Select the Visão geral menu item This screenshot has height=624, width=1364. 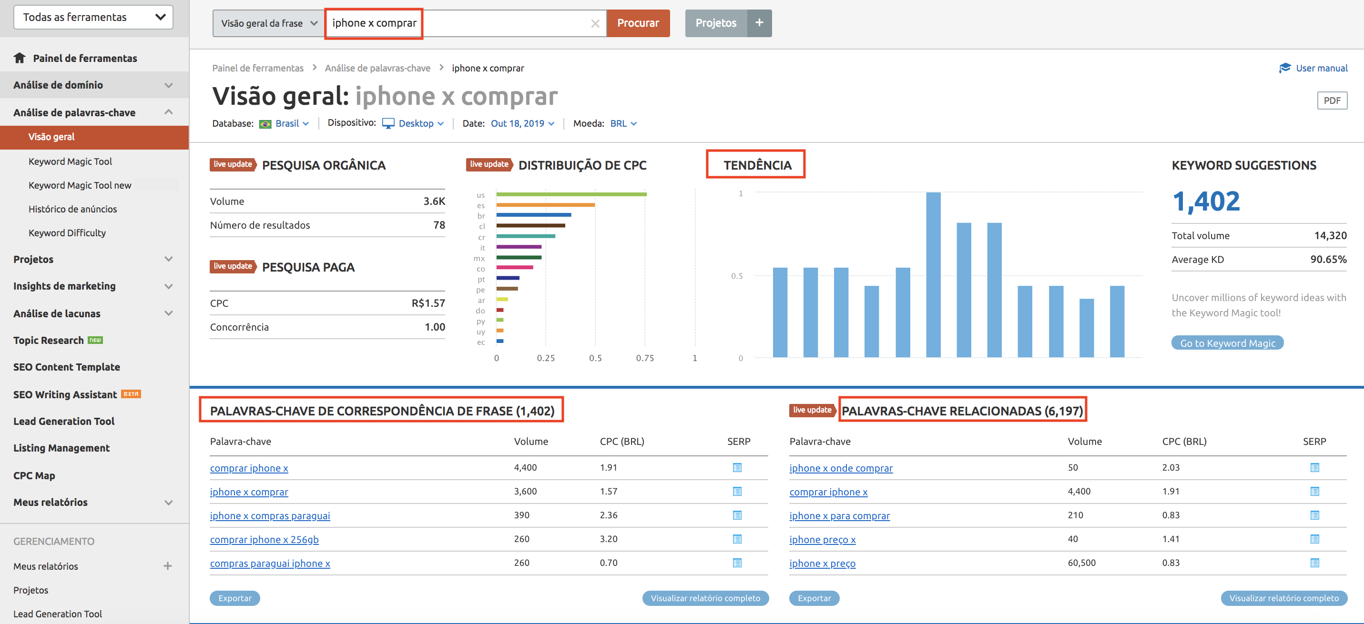pyautogui.click(x=51, y=136)
